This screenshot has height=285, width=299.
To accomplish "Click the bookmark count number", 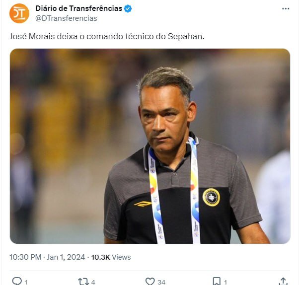I will [225, 282].
